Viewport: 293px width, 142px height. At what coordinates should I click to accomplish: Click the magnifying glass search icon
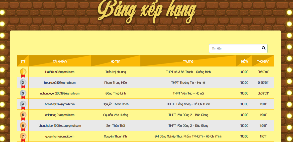(263, 48)
